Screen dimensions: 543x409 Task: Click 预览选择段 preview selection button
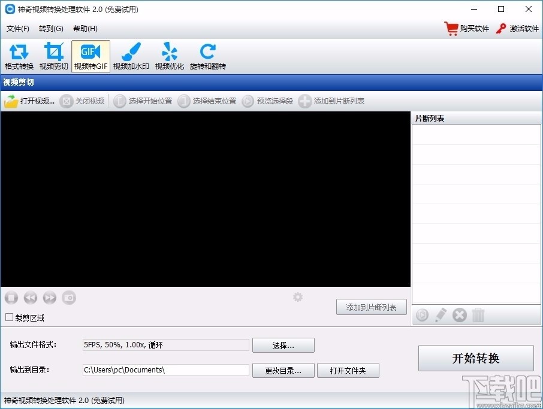[x=268, y=101]
